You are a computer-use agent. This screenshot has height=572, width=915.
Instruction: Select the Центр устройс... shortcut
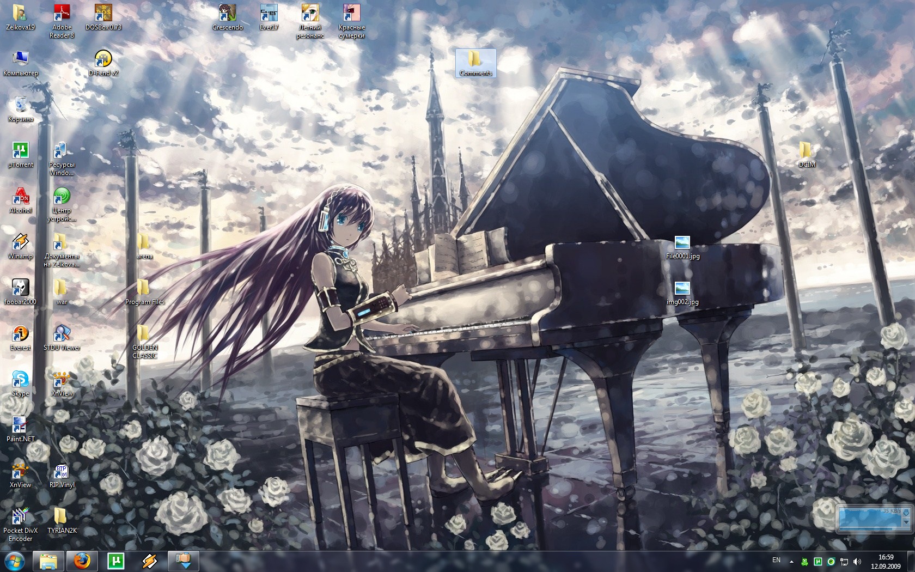tap(62, 204)
